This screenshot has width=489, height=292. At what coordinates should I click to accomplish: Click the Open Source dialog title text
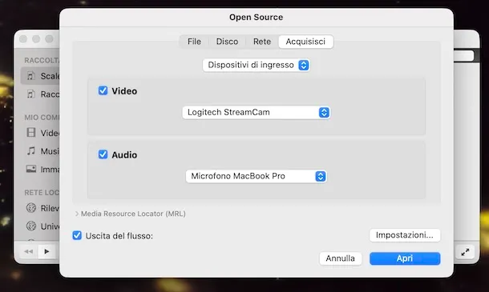256,17
